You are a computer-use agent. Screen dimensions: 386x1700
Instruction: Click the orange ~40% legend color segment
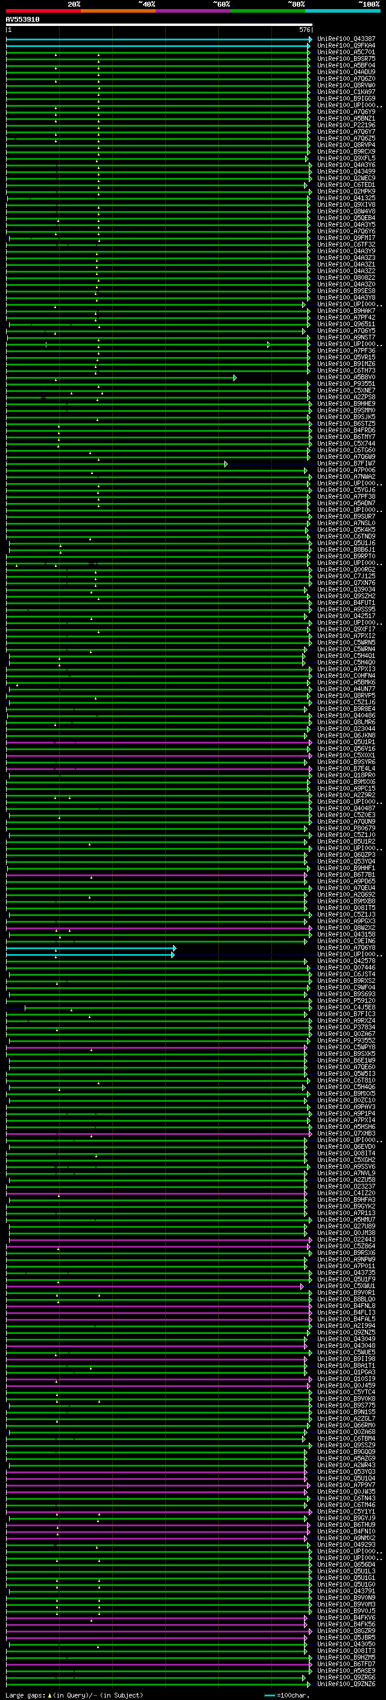118,11
